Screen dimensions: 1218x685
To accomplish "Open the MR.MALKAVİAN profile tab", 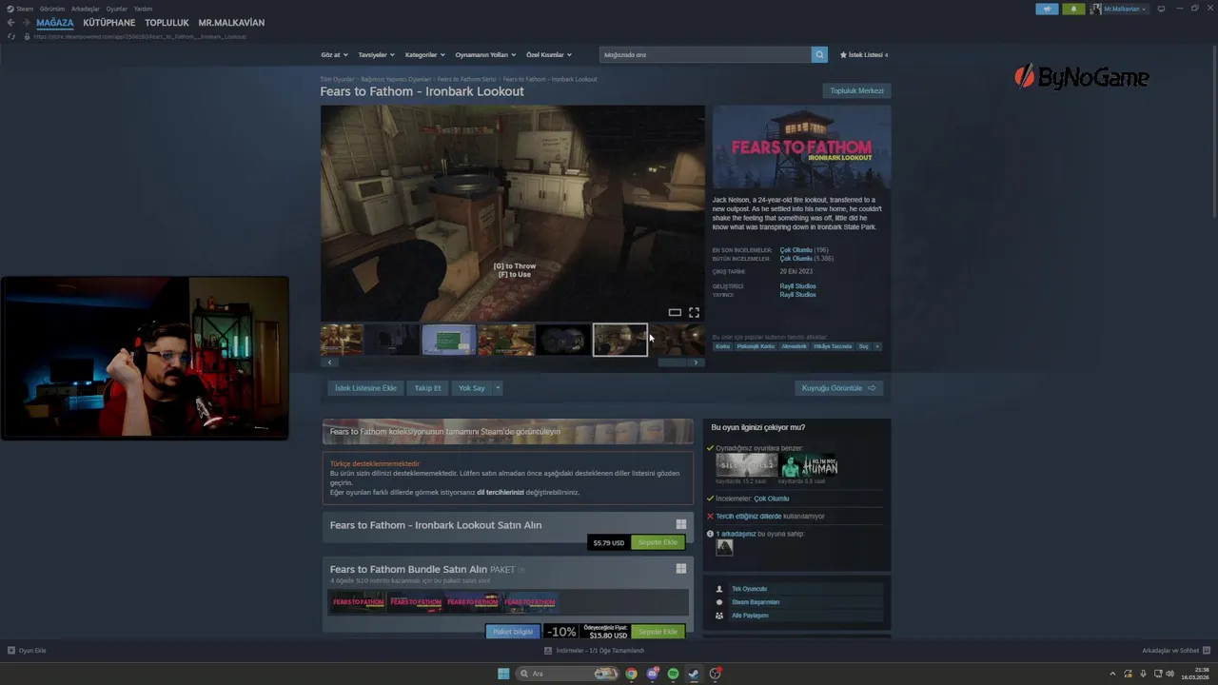I will point(231,23).
